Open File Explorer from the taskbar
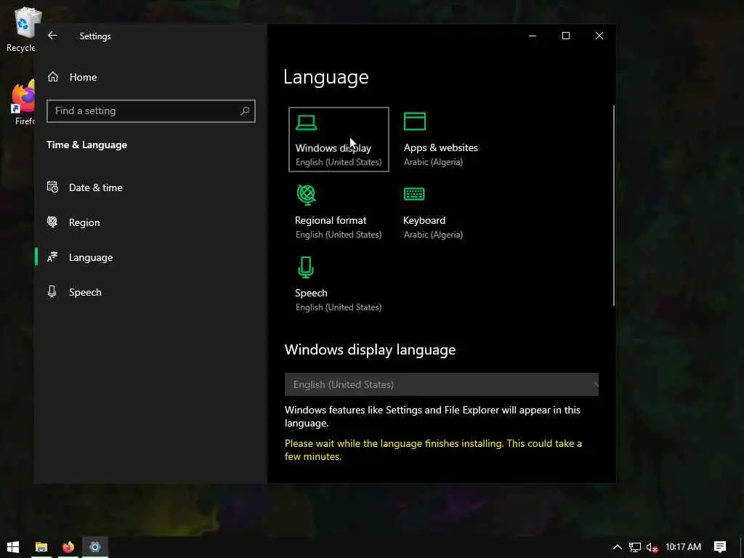Viewport: 744px width, 558px height. click(x=41, y=547)
